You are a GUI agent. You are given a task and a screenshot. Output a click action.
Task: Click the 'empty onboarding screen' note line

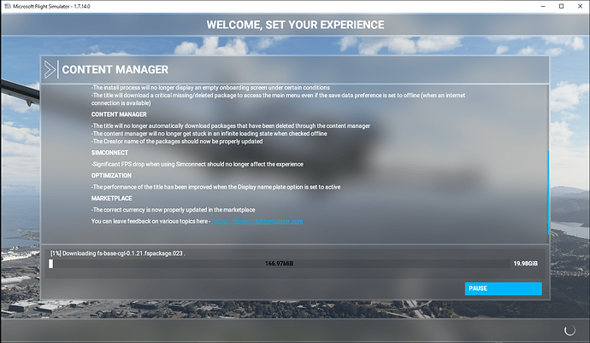coord(210,87)
